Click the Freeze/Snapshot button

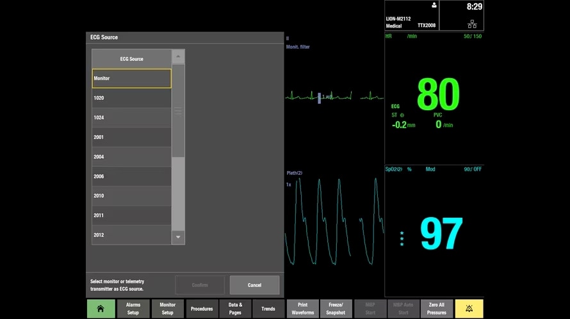(x=336, y=309)
